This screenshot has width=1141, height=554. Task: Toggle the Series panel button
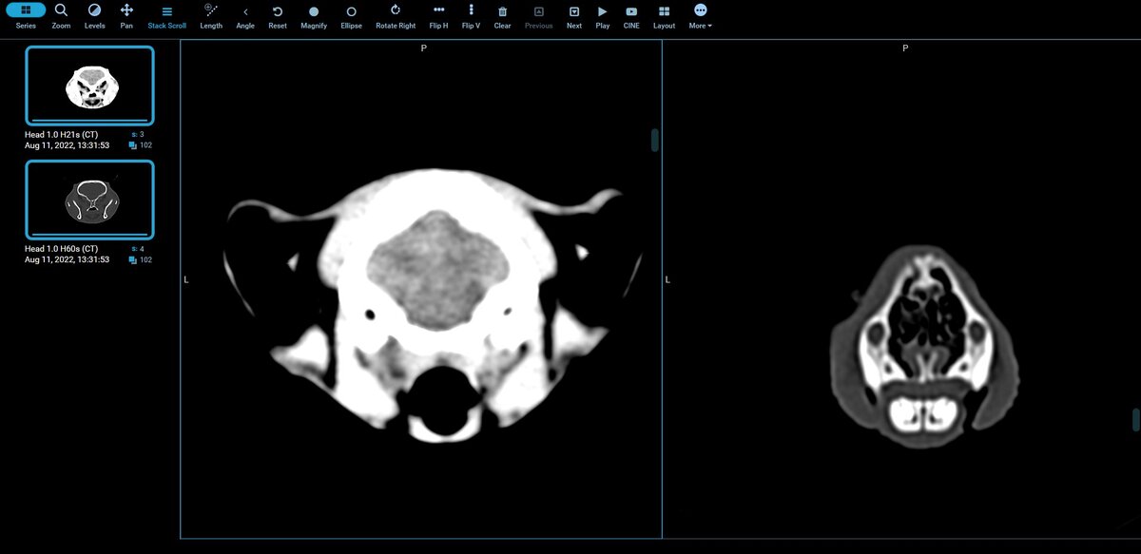26,15
